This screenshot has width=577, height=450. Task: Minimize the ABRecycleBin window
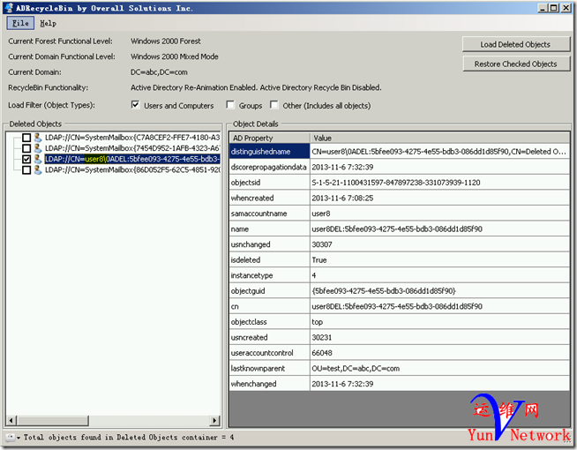click(x=542, y=8)
